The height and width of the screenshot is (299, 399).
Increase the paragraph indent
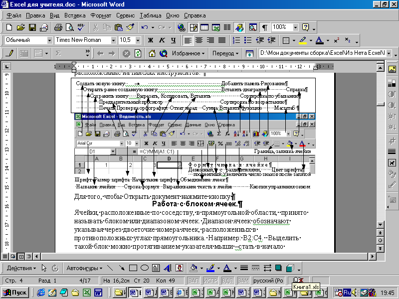(x=271, y=40)
